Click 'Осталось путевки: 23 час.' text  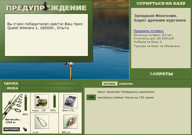[x=153, y=35]
